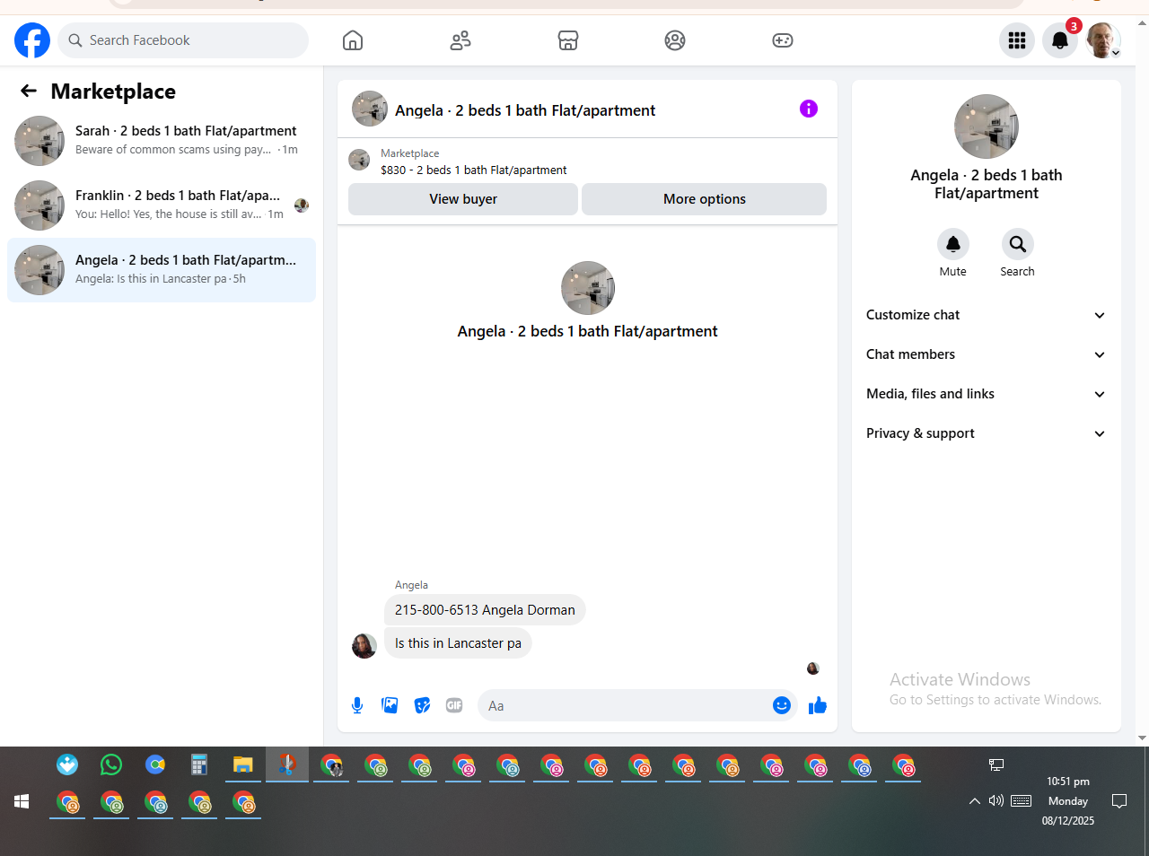
Task: Open the Facebook menu grid icon
Action: click(x=1017, y=40)
